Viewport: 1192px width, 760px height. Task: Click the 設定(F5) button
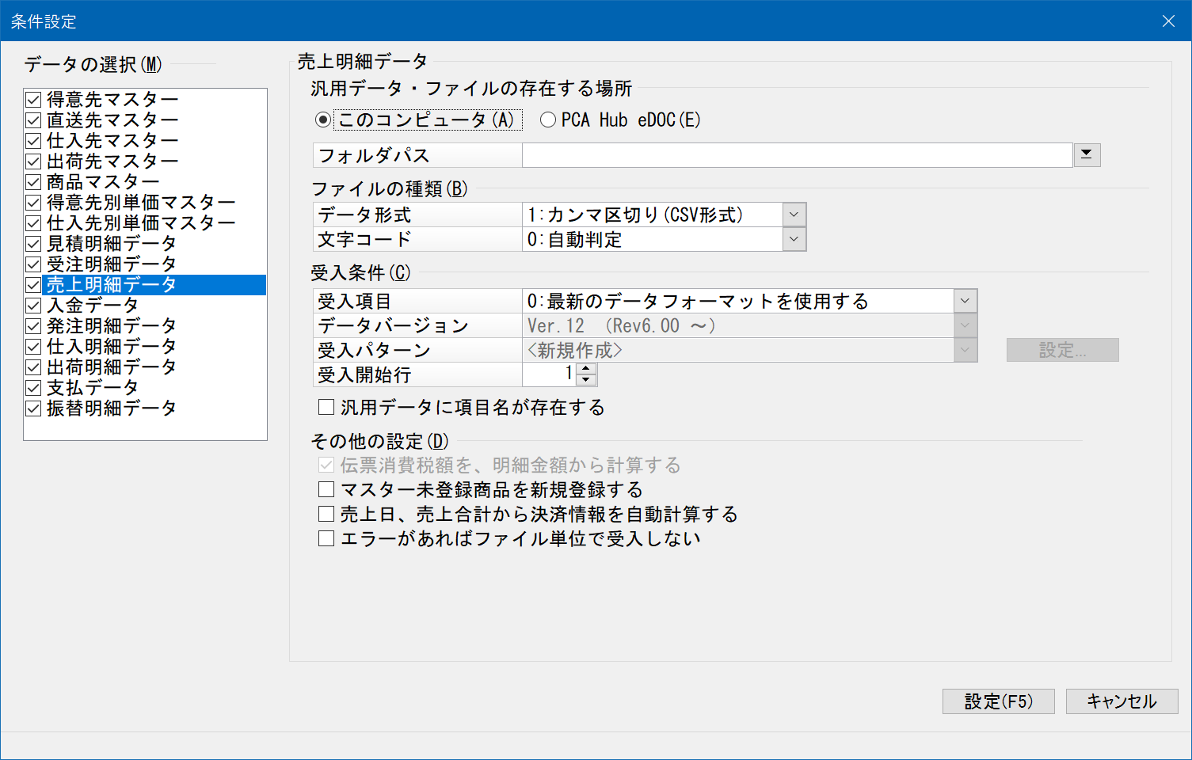pyautogui.click(x=998, y=701)
